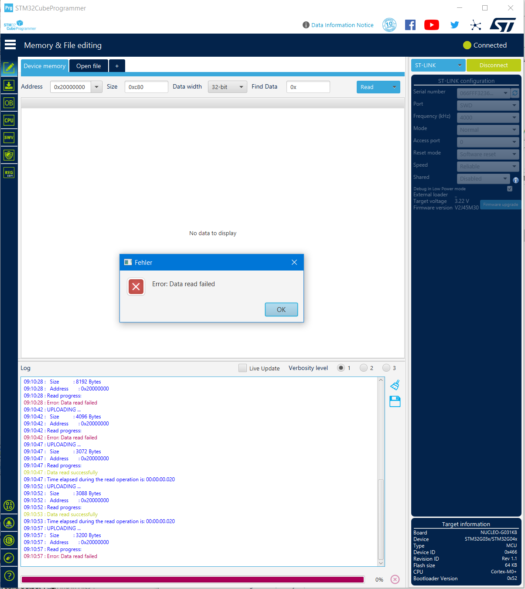Screen dimensions: 525x589
Task: Toggle Debug in Low Power mode
Action: click(x=509, y=188)
